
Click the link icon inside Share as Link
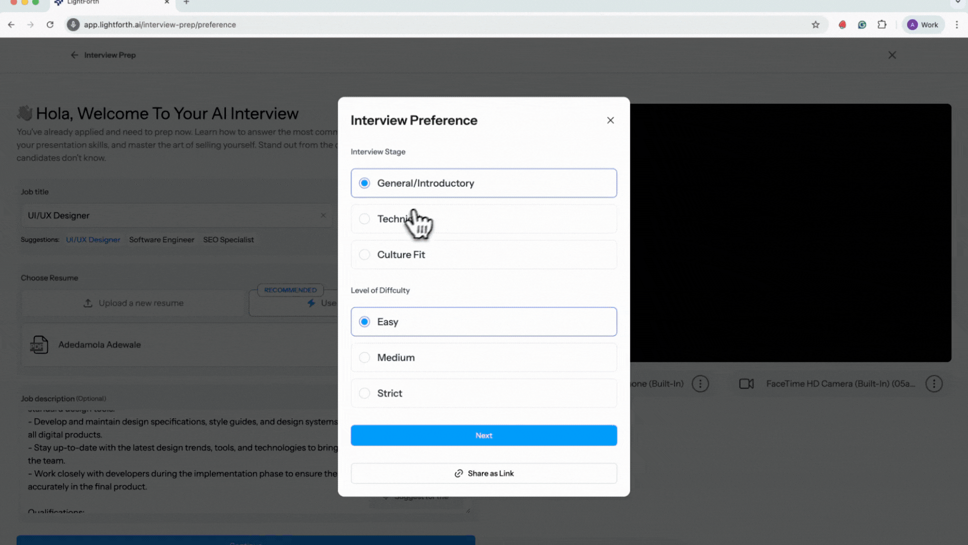point(458,473)
